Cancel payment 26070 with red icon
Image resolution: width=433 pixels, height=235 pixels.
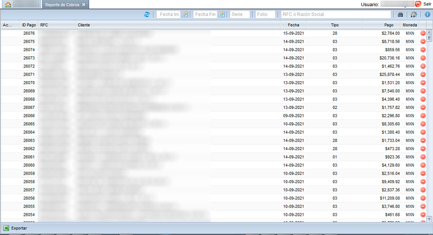[423, 83]
